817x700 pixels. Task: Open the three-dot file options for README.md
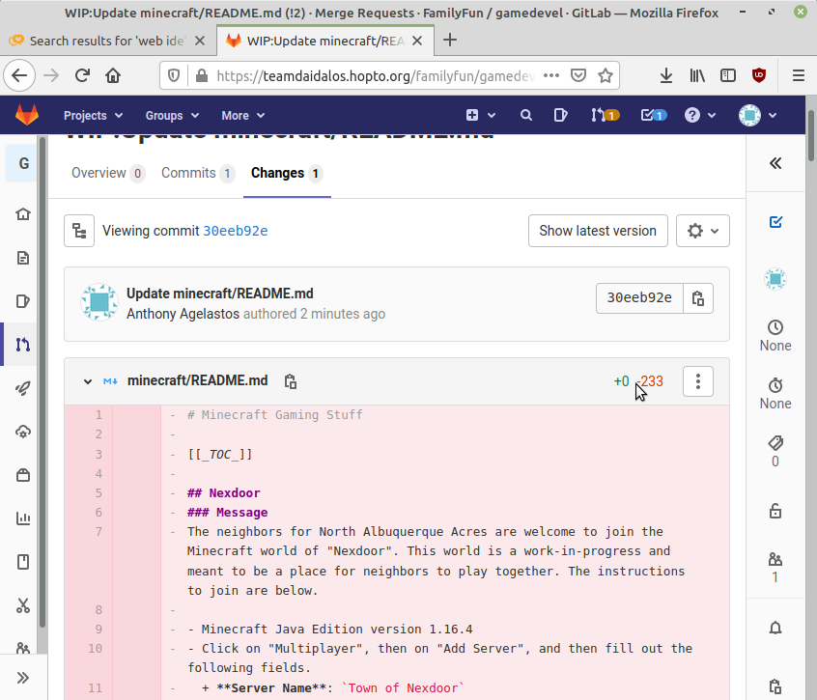pyautogui.click(x=697, y=381)
